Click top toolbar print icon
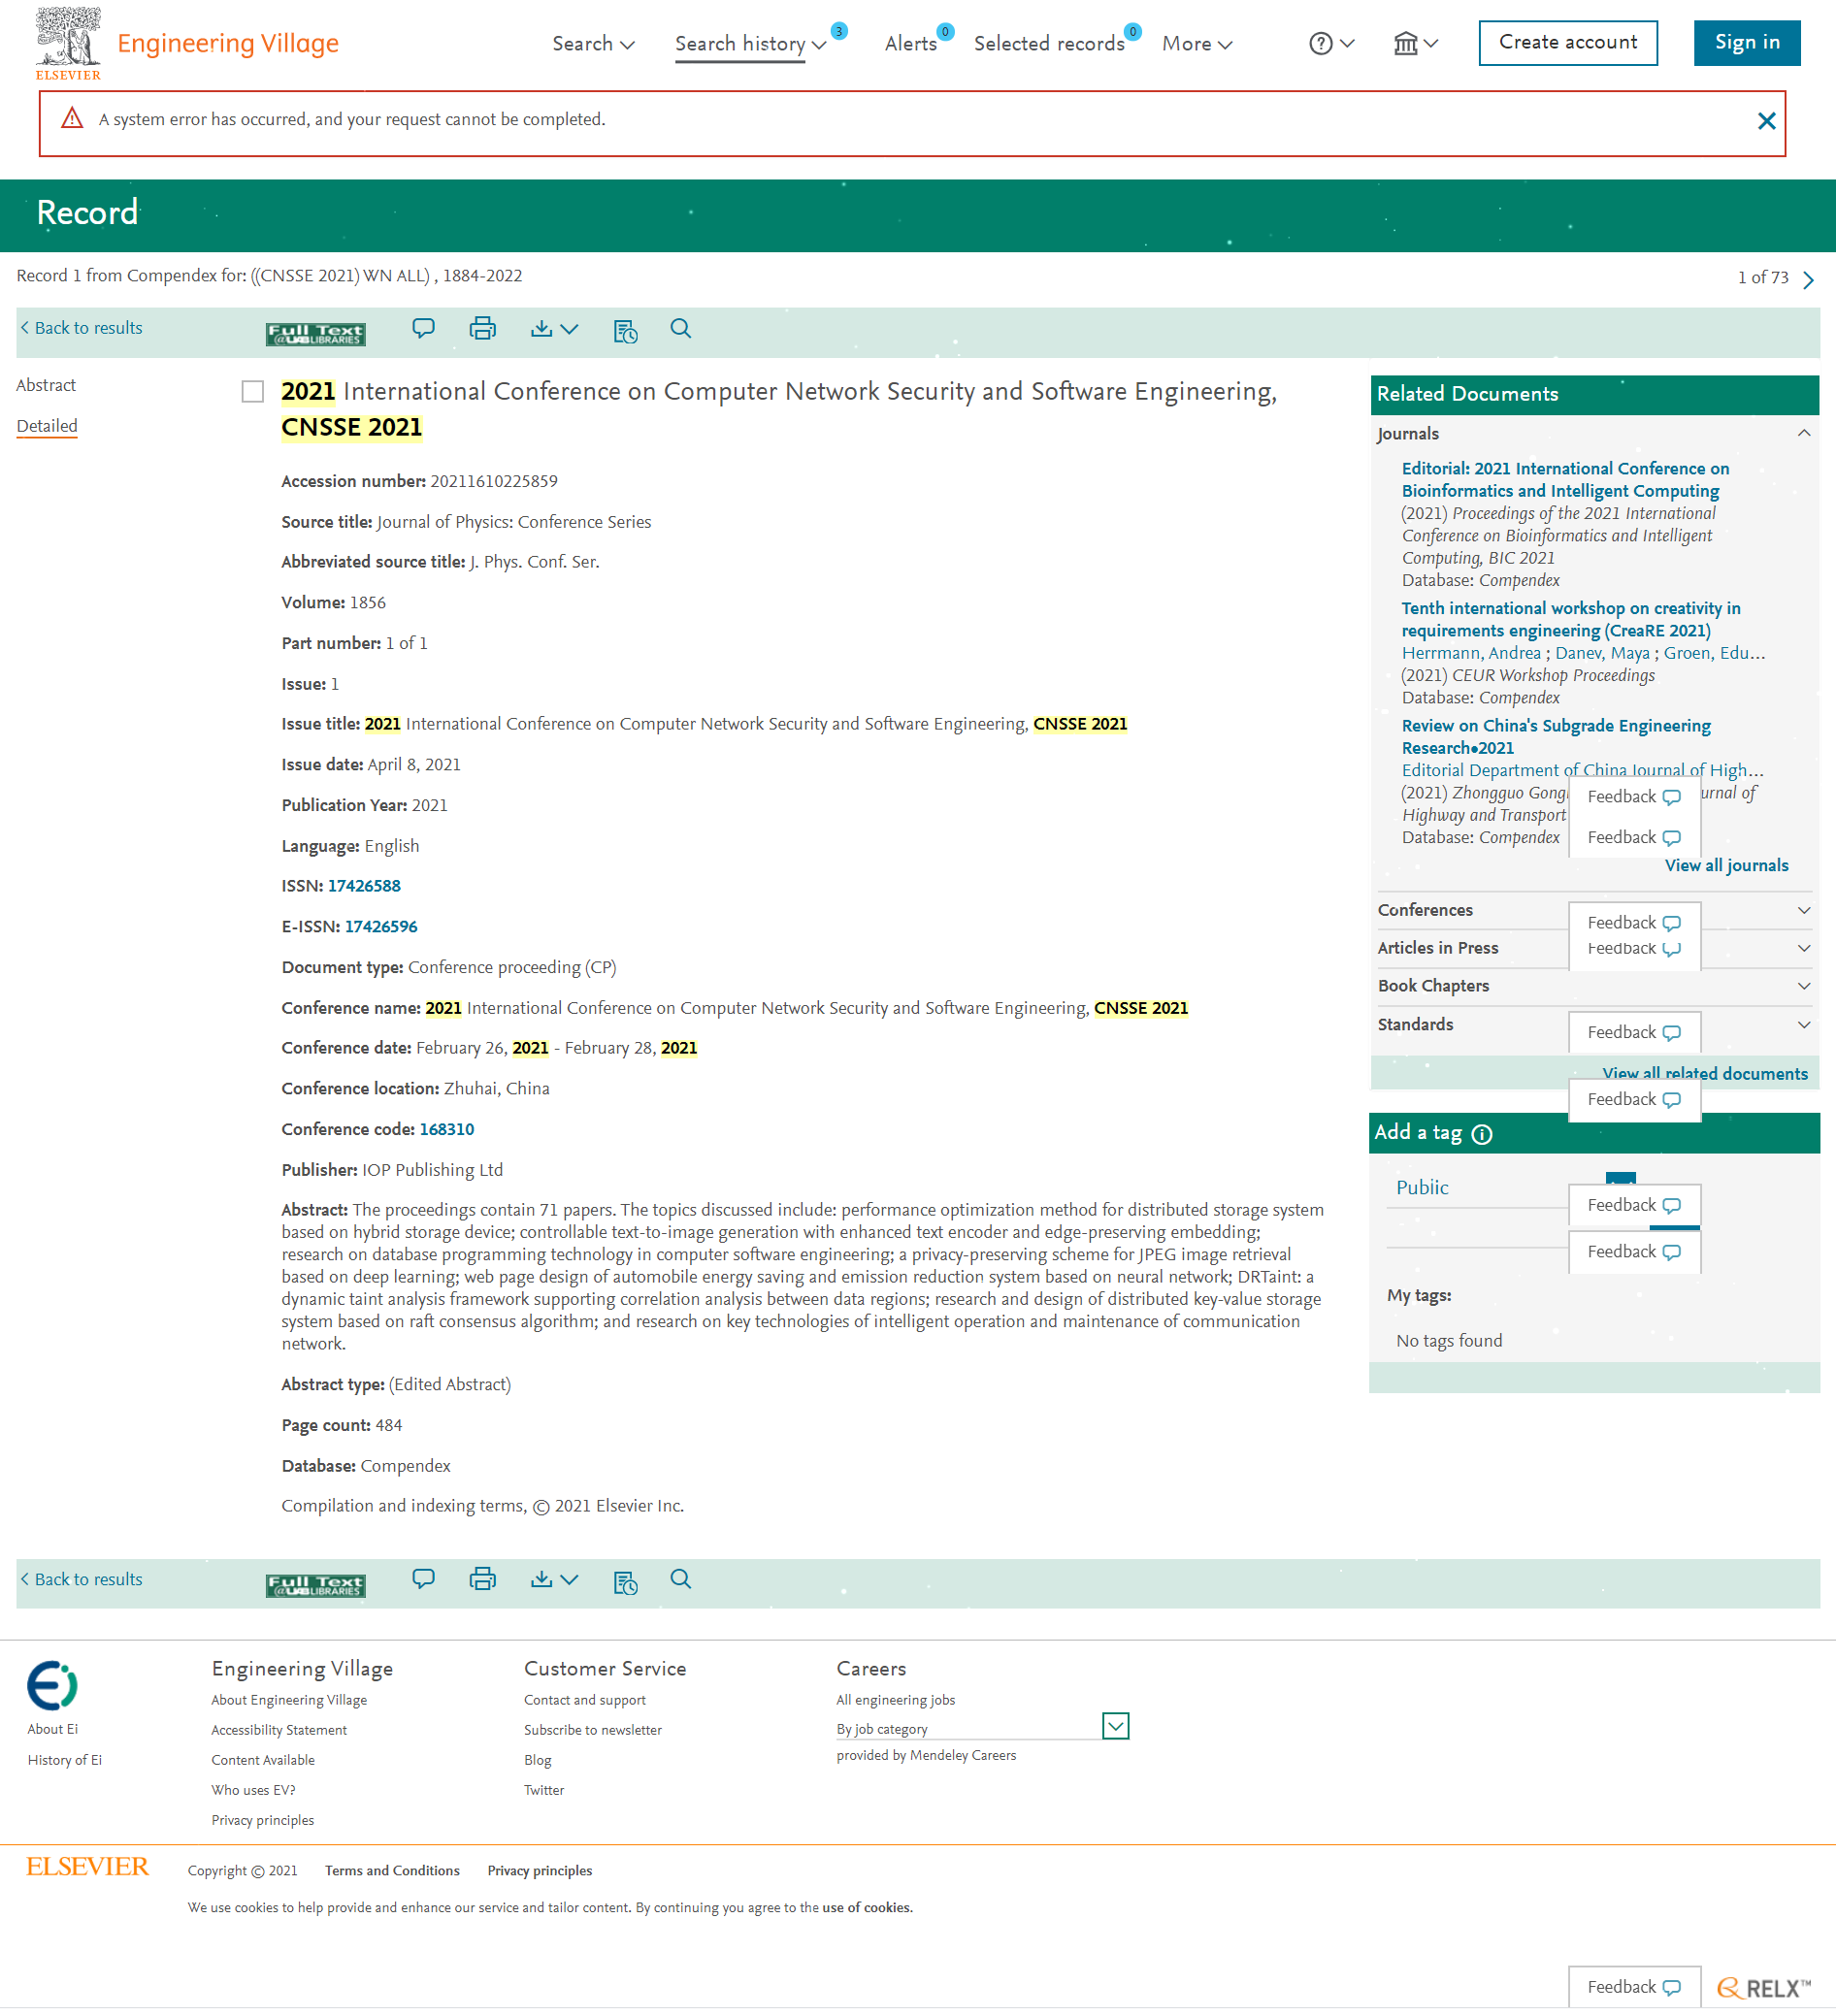1836x2016 pixels. coord(482,329)
